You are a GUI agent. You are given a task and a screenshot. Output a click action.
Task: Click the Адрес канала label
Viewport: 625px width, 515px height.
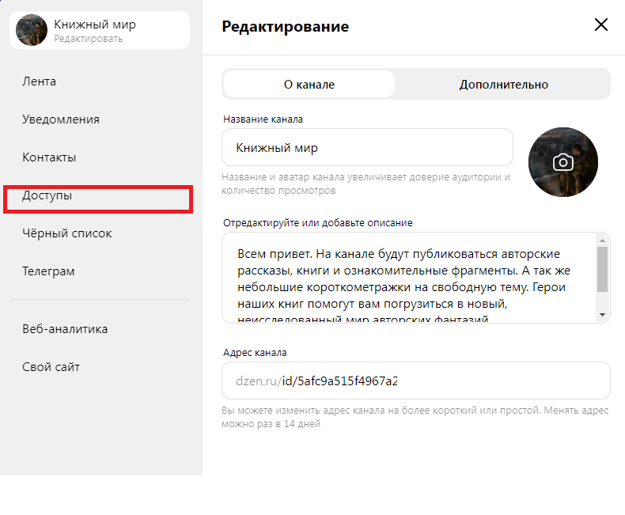tap(255, 353)
